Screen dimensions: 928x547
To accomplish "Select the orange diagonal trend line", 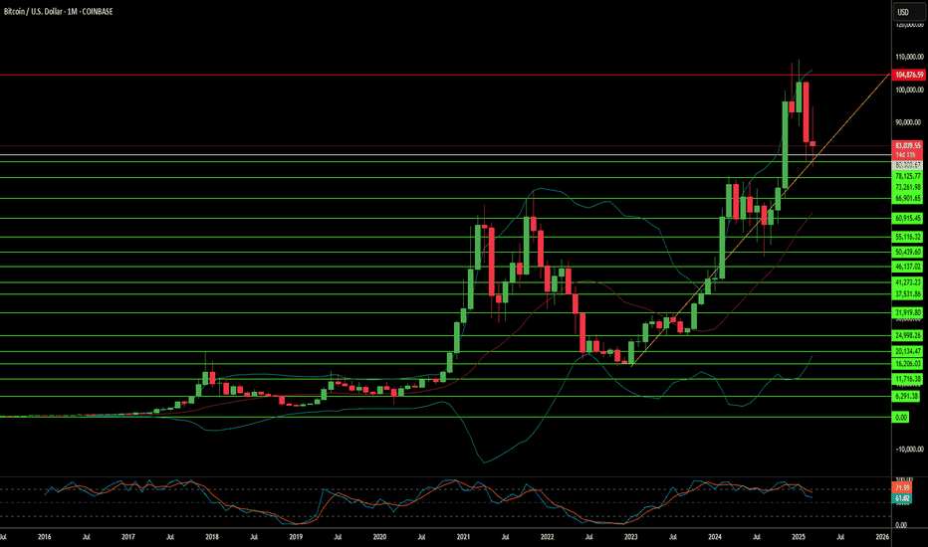I will [x=761, y=221].
